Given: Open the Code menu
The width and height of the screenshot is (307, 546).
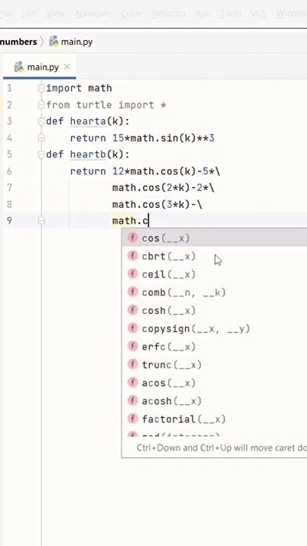Looking at the screenshot, I should coord(132,14).
